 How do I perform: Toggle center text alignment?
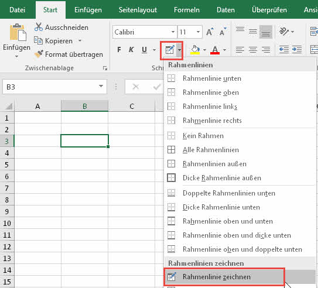pos(252,49)
